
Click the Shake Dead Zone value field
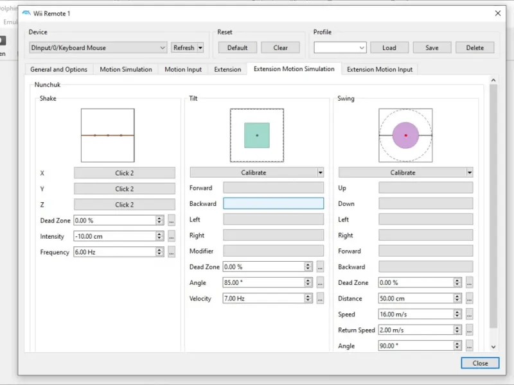pyautogui.click(x=115, y=220)
